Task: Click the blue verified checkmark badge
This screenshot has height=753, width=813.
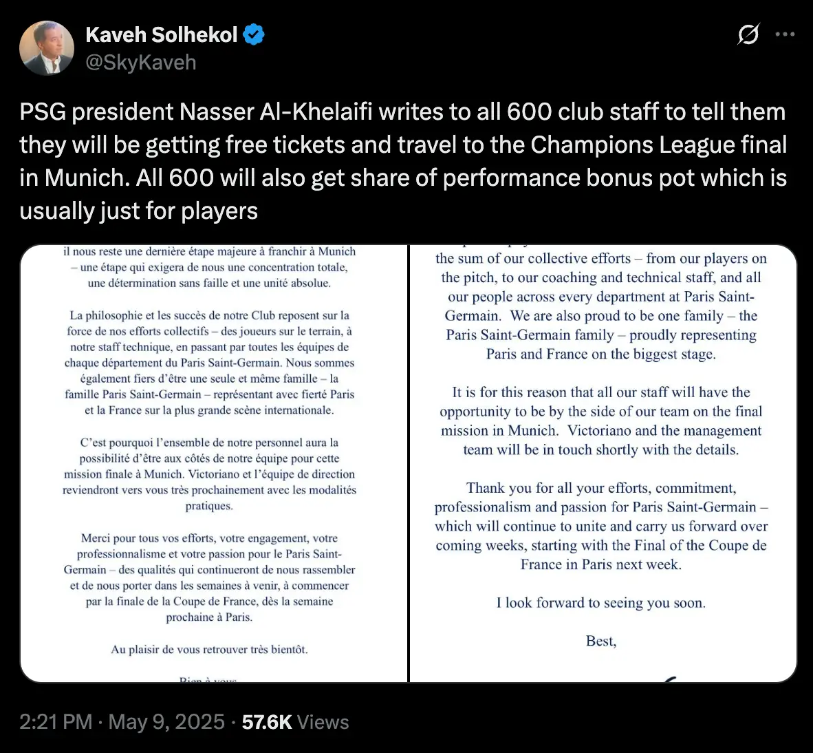Action: tap(254, 34)
